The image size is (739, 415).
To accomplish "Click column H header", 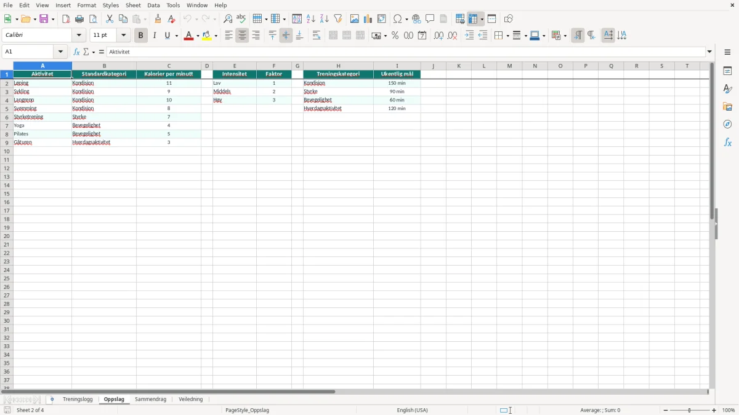I will [338, 66].
